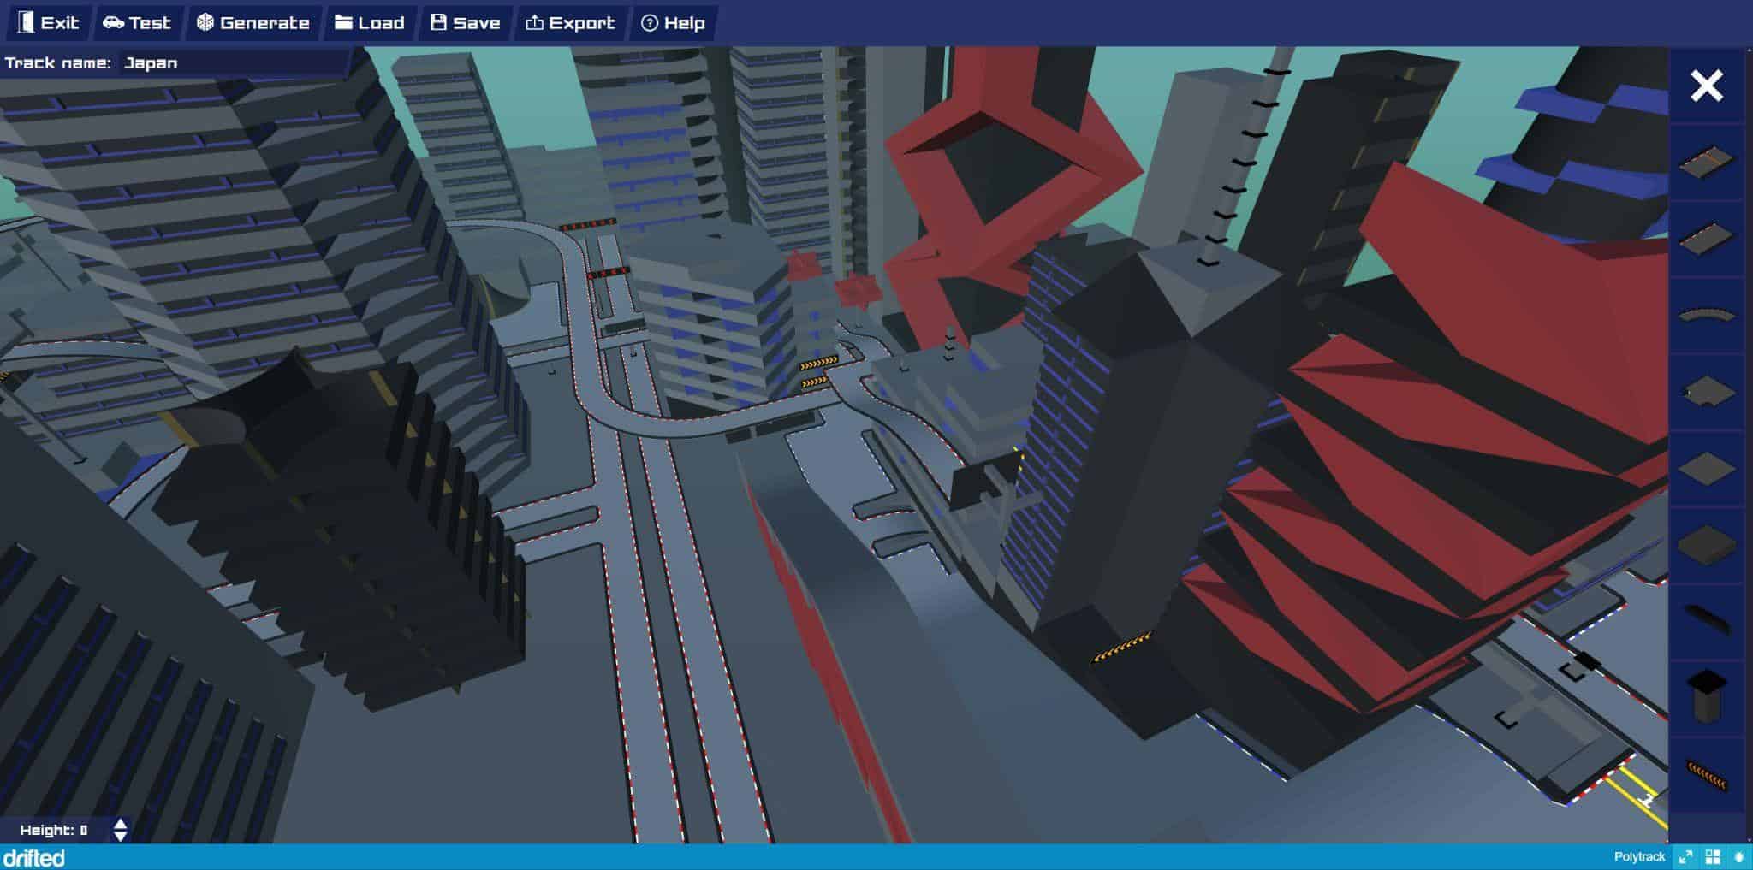Toggle fullscreen mode in bottom bar

[1685, 856]
